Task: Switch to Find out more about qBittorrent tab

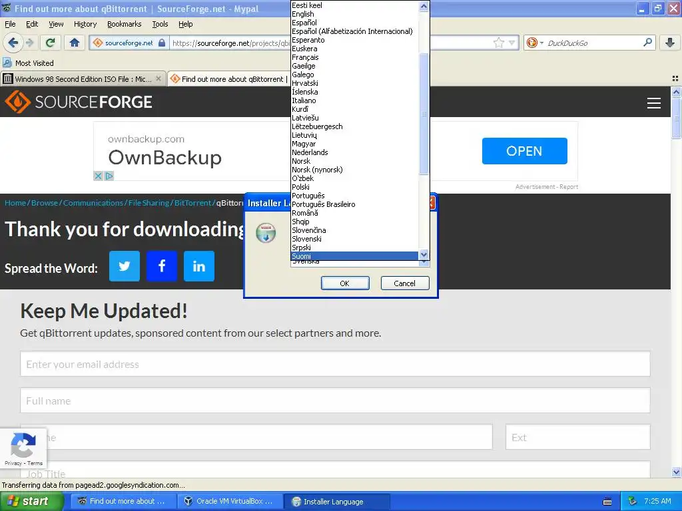Action: [x=229, y=79]
